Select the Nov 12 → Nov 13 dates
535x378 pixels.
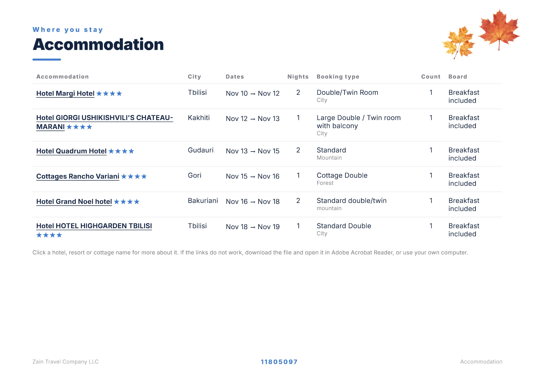253,119
